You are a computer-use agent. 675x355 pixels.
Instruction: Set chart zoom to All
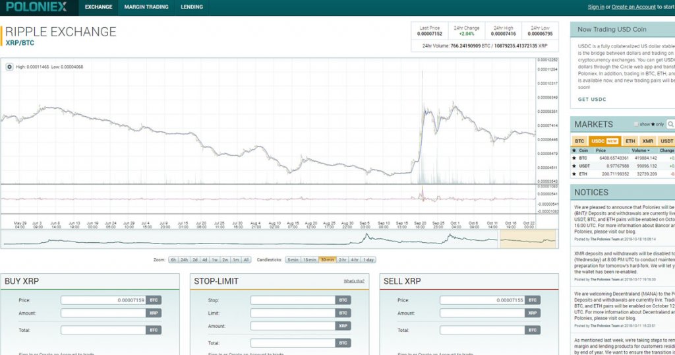pyautogui.click(x=246, y=260)
